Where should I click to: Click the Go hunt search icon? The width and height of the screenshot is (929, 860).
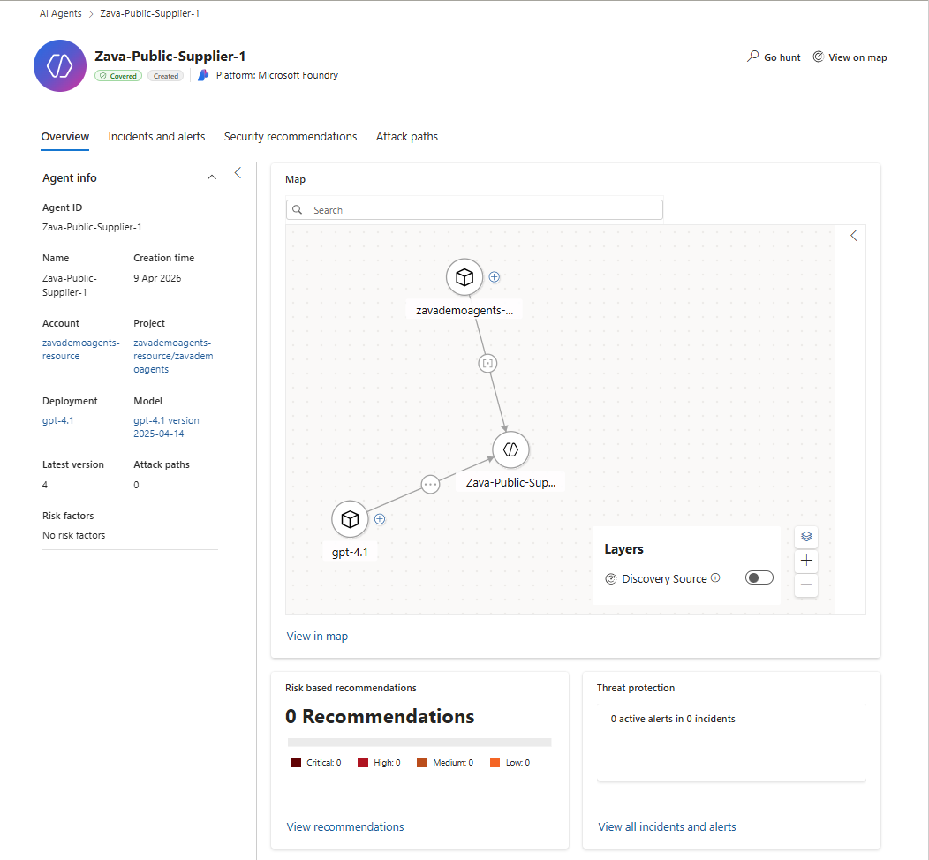(x=753, y=57)
